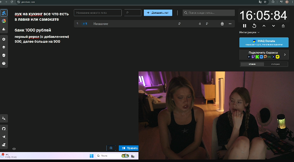Click the bottom sidebar support icon
The image size is (294, 162).
tap(4, 145)
